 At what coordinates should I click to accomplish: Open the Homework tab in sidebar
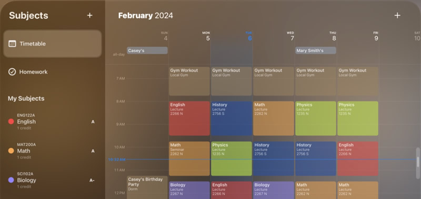tap(52, 72)
